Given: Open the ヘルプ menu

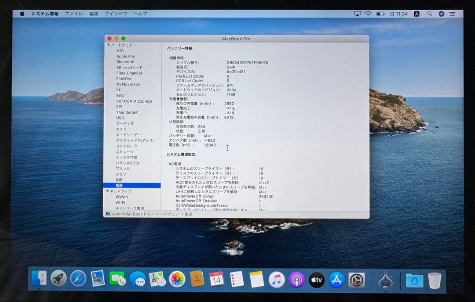Looking at the screenshot, I should (139, 14).
